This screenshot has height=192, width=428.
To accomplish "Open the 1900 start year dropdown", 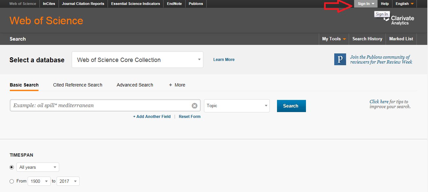I will coord(39,181).
